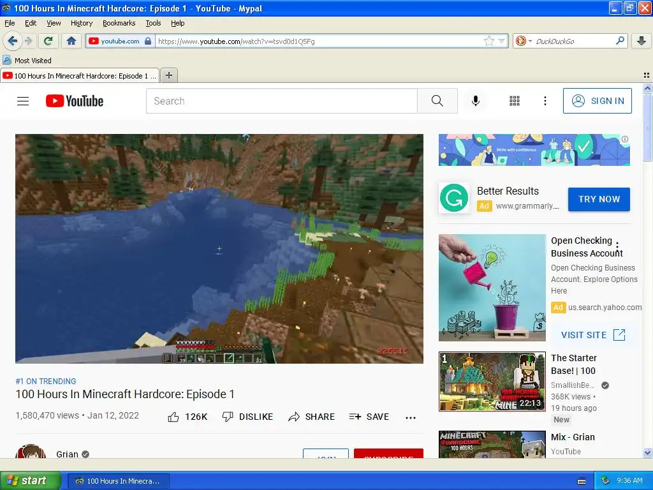Expand the address bar history dropdown arrow

501,41
